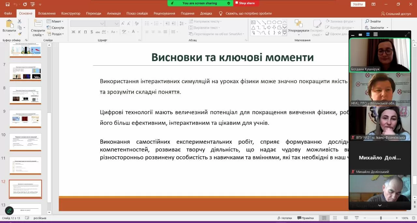Toggle the Comments (Примітки) pane

(x=305, y=218)
